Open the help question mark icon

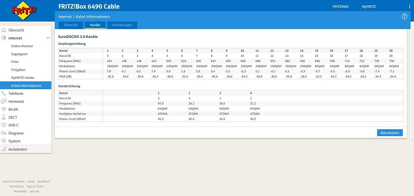click(x=404, y=16)
